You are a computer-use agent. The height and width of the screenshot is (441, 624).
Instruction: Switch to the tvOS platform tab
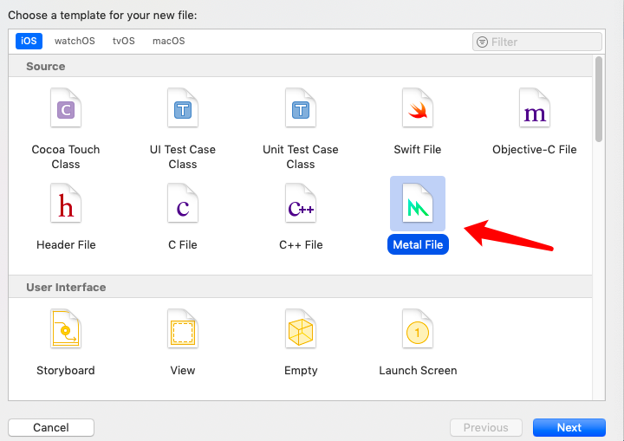click(124, 41)
